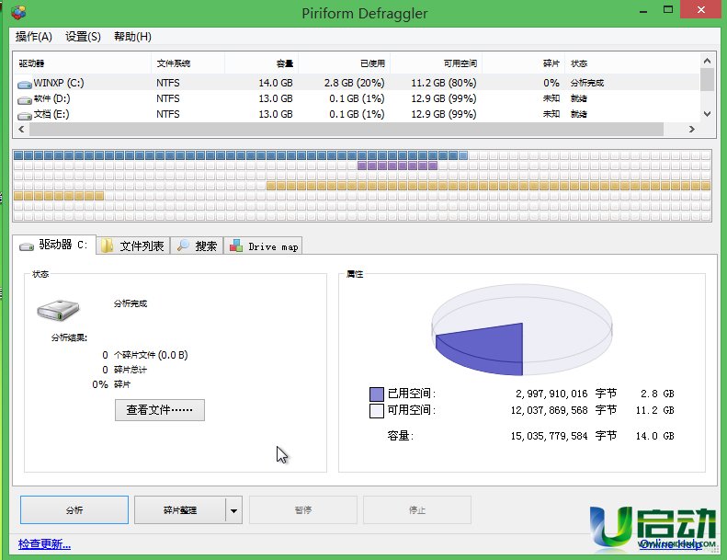Select the 文档 (E:) drive icon
The height and width of the screenshot is (560, 727).
[25, 116]
